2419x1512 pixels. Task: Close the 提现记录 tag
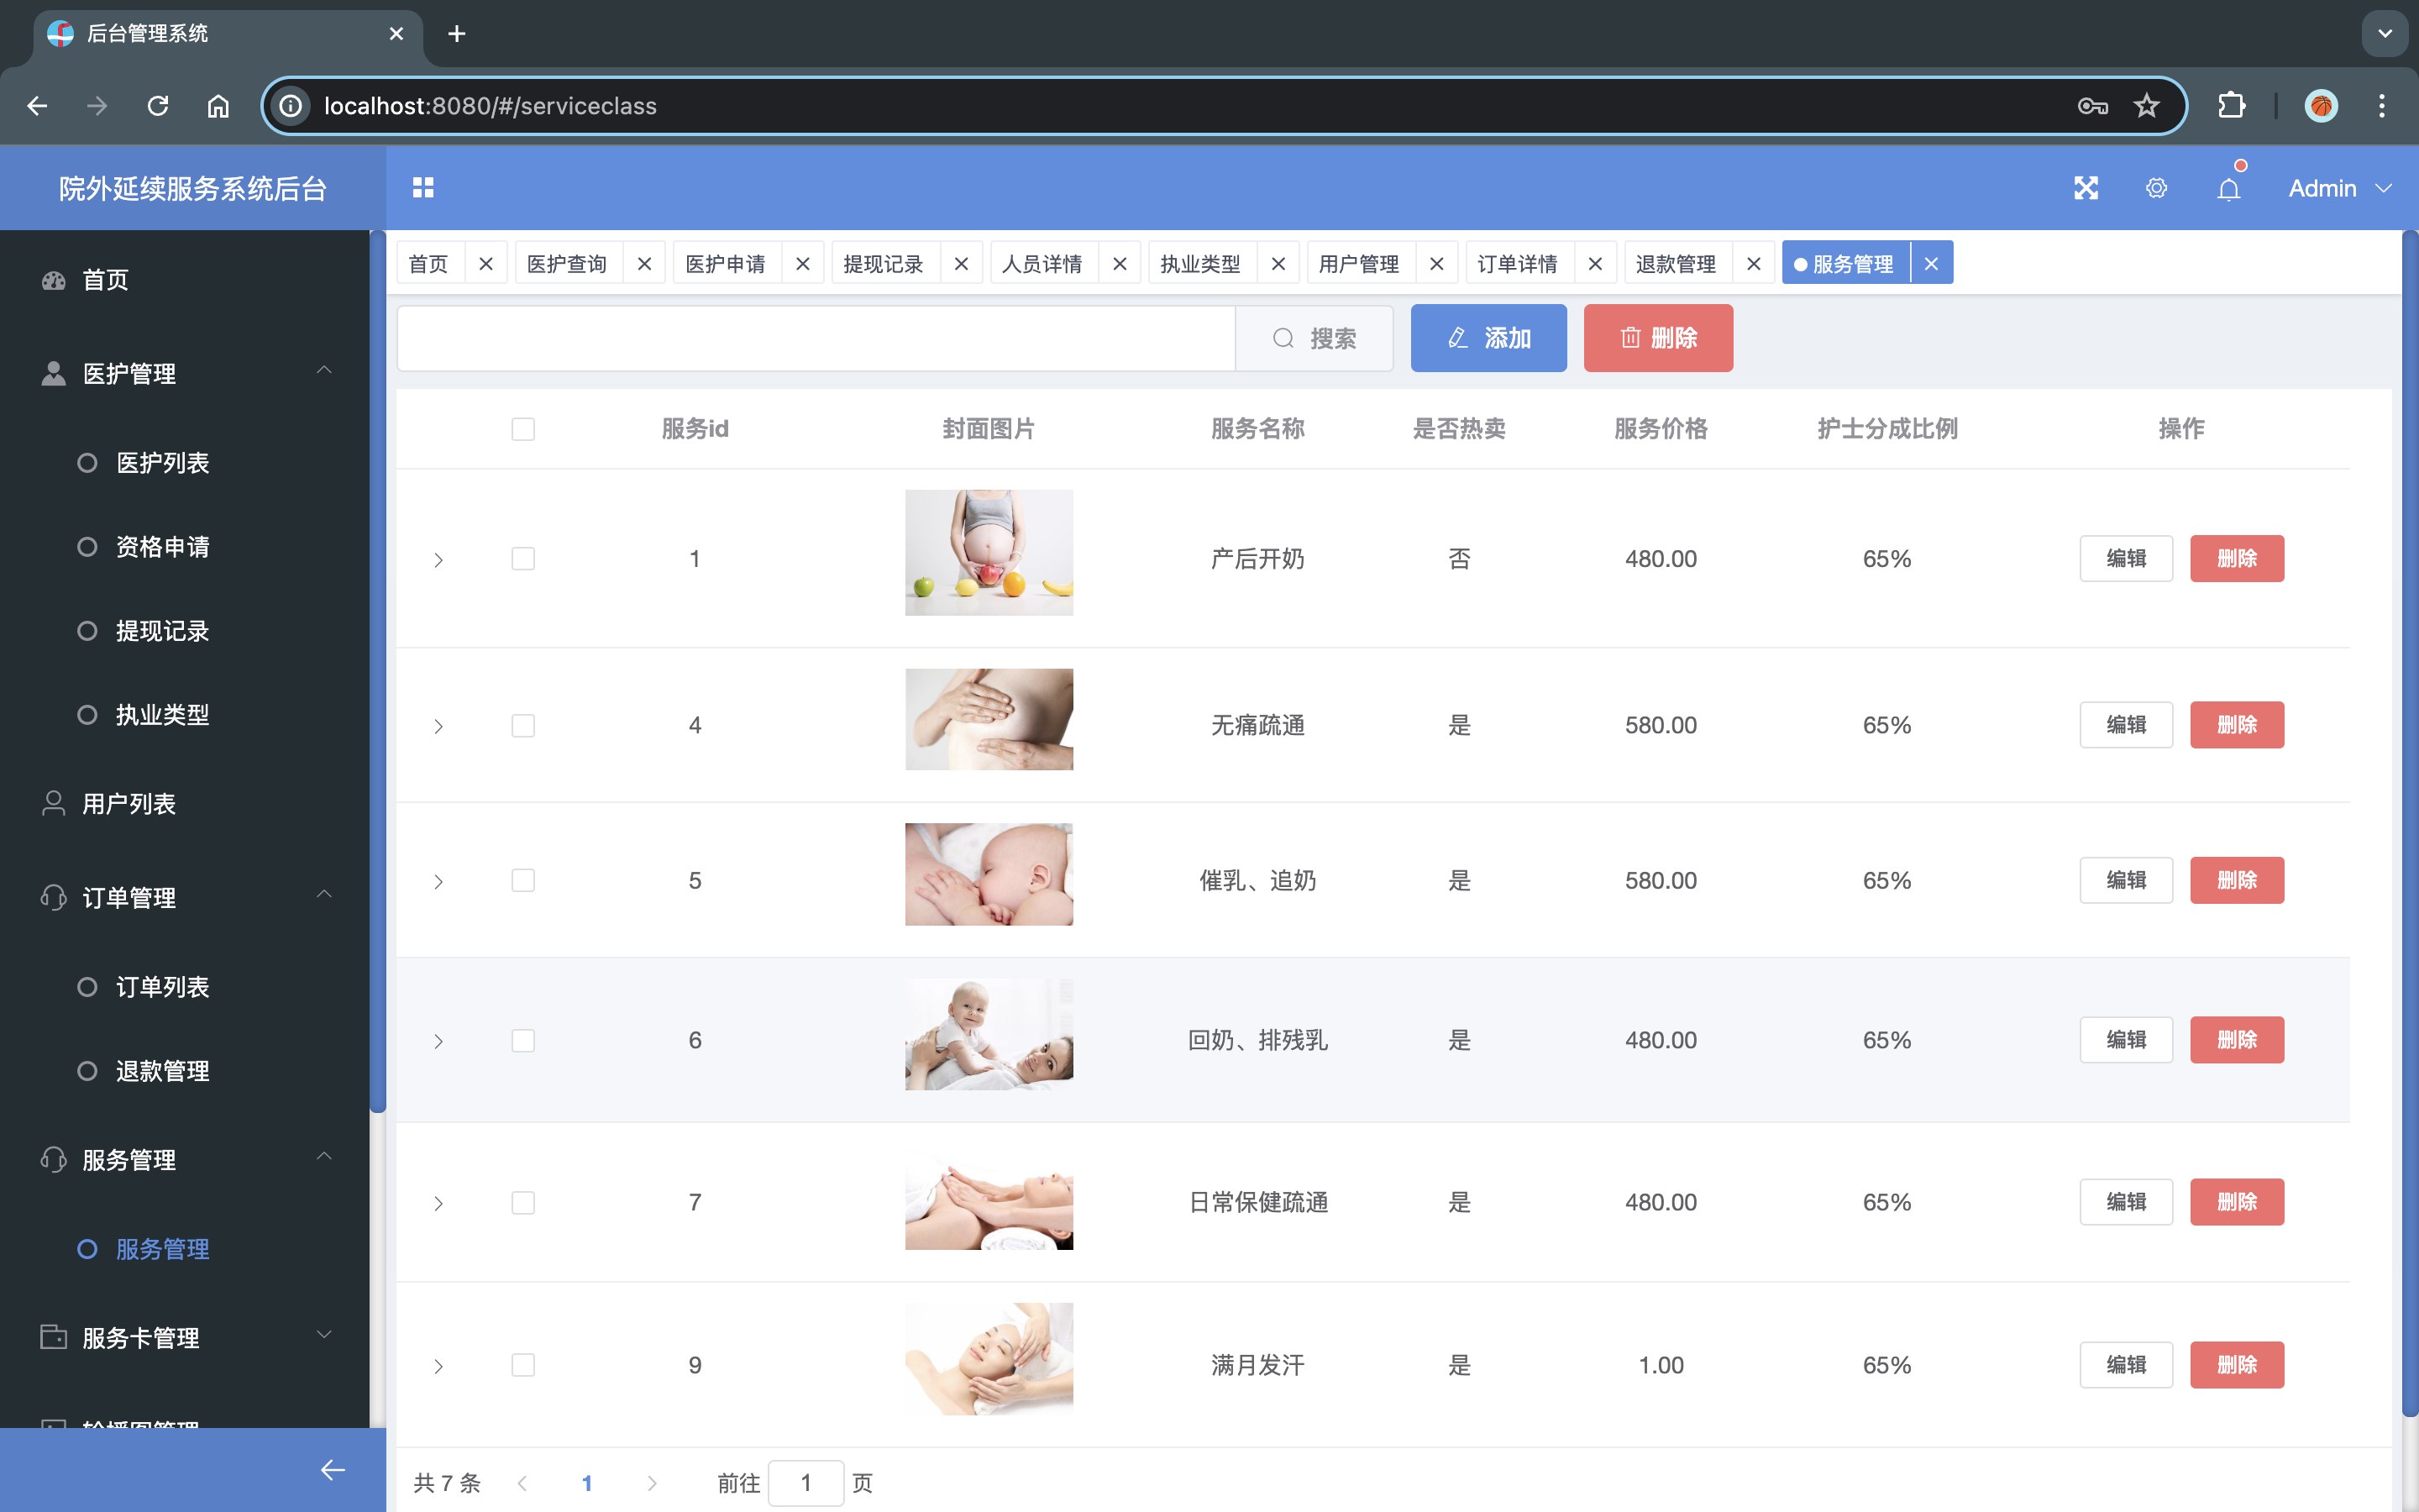(962, 264)
